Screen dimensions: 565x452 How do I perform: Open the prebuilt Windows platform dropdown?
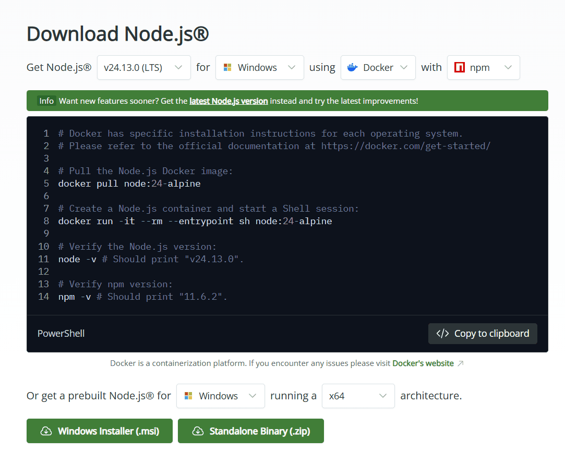(x=220, y=396)
